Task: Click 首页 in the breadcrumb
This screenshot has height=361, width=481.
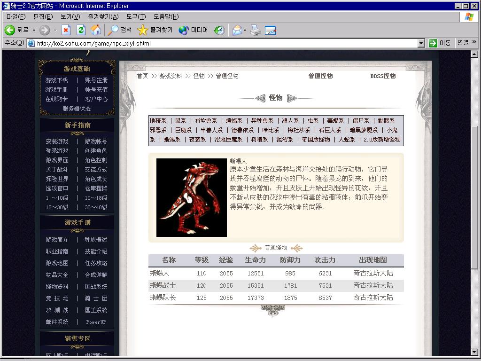Action: (x=142, y=76)
